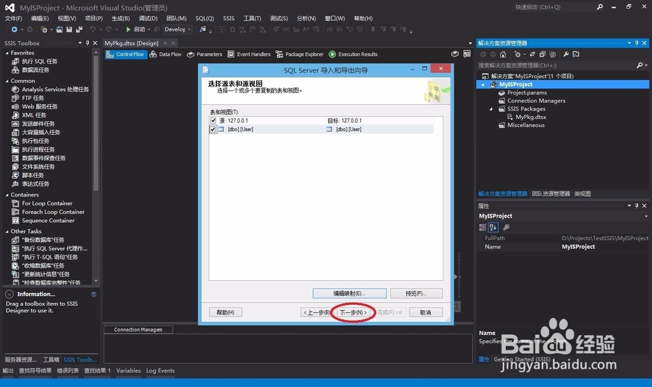The width and height of the screenshot is (652, 387).
Task: Click the 帮助(H) button in wizard
Action: click(226, 313)
